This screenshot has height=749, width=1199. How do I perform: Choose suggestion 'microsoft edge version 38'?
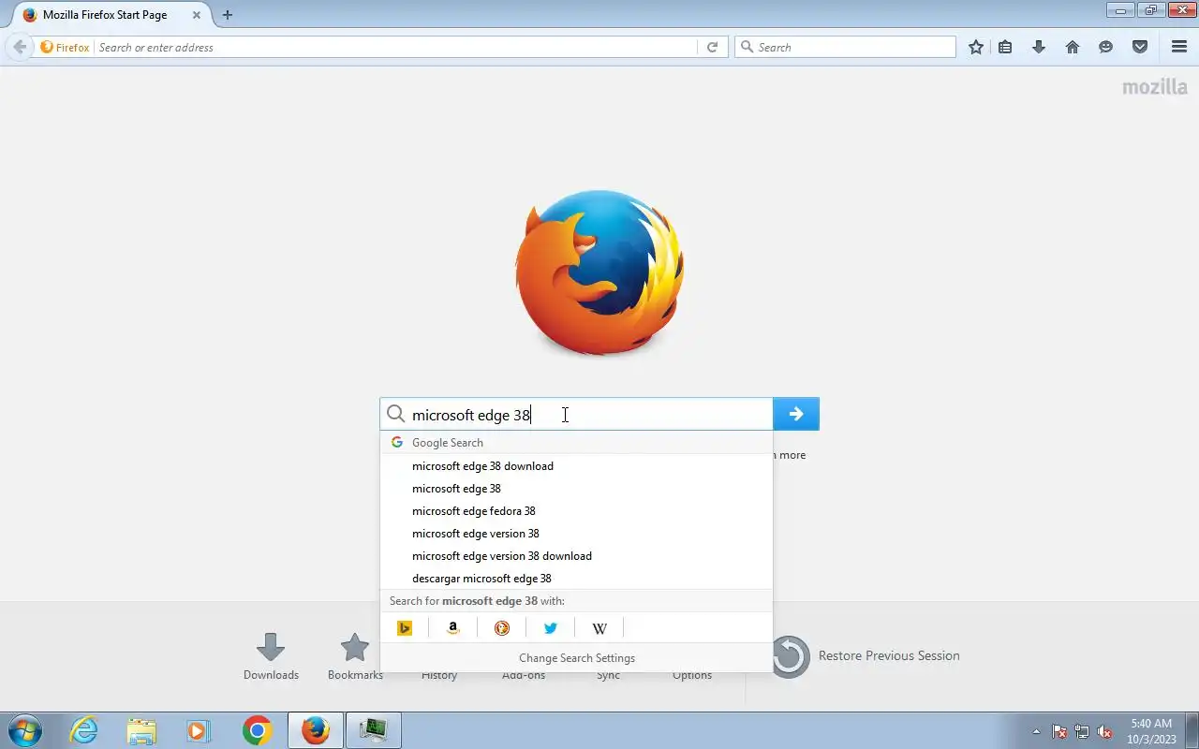point(577,534)
